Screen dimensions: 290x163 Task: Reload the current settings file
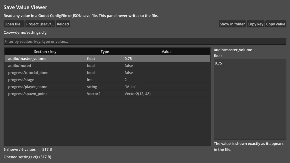coord(63,24)
